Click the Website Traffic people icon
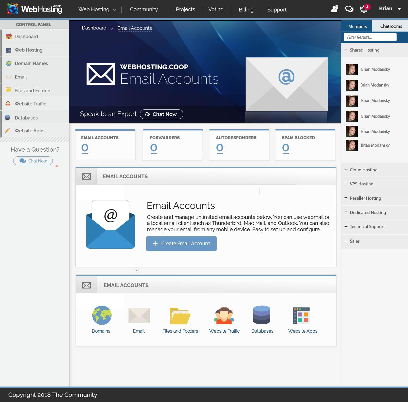Image resolution: width=408 pixels, height=402 pixels. point(224,316)
